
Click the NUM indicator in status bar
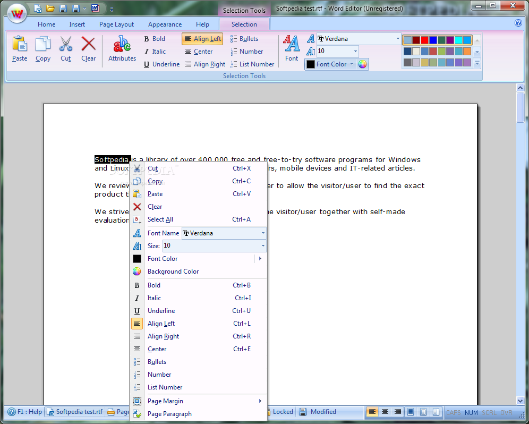tap(471, 413)
